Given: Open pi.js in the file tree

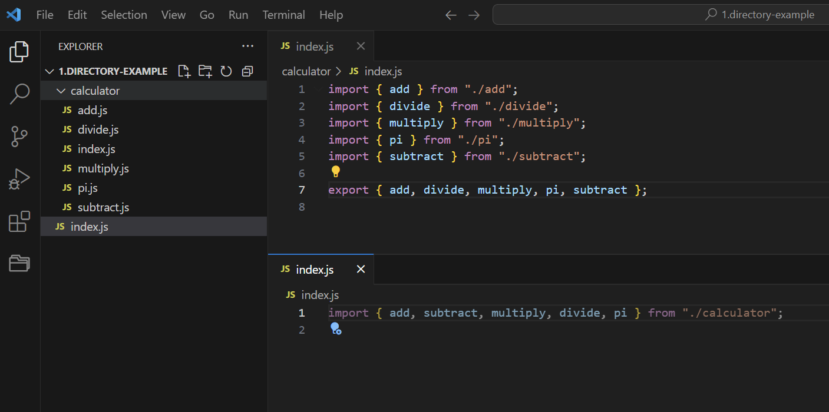Looking at the screenshot, I should (x=154, y=188).
